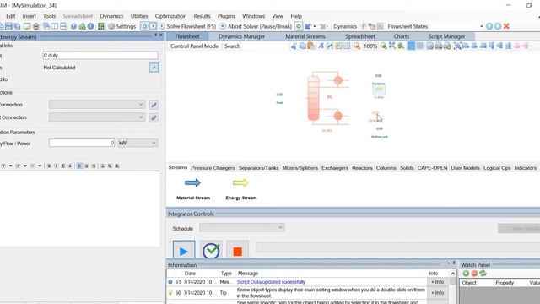
Task: Switch to the Charts tab
Action: tap(402, 36)
